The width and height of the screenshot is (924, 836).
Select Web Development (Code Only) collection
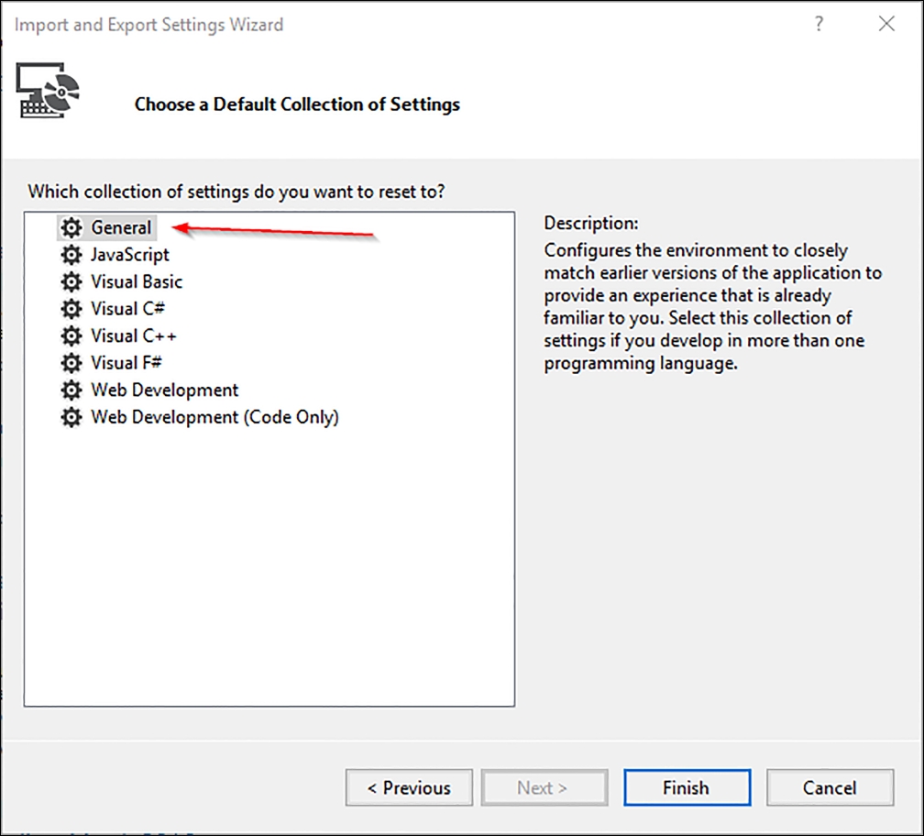(x=200, y=417)
